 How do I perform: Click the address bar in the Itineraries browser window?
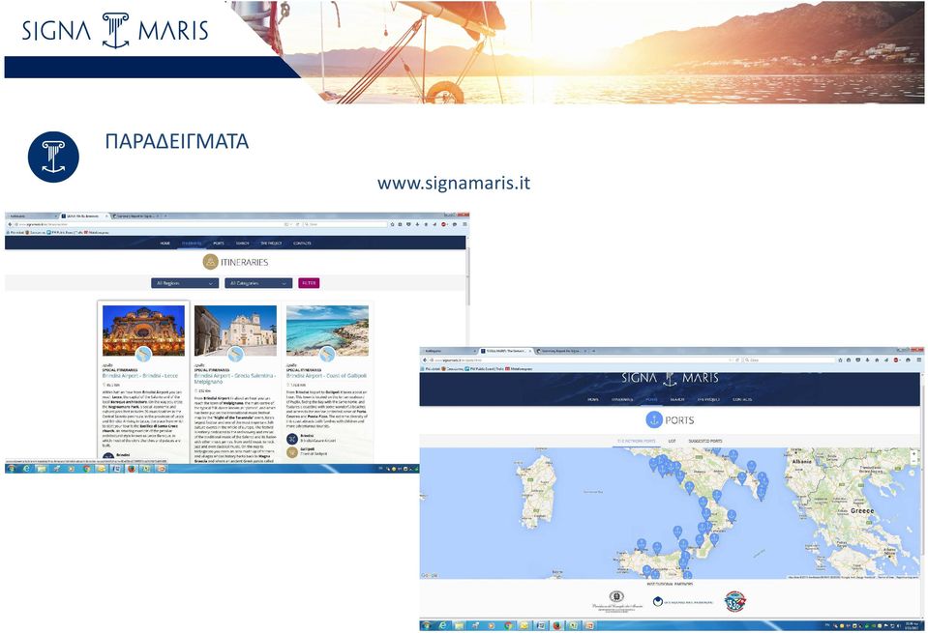coord(151,224)
